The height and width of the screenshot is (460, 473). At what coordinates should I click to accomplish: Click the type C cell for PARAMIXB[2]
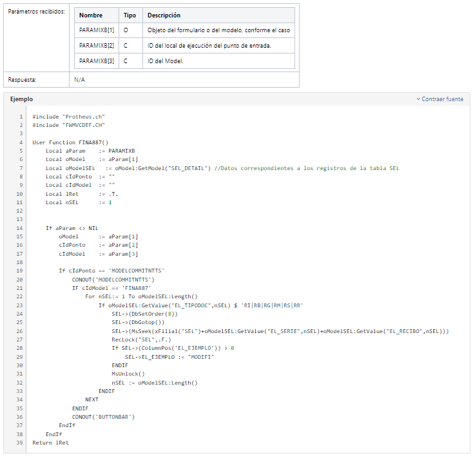[x=131, y=46]
